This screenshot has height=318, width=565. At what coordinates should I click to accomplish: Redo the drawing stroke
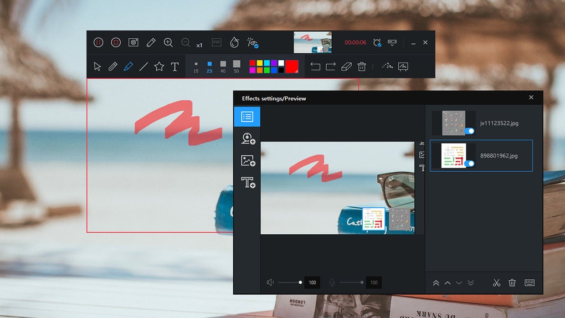pos(331,66)
